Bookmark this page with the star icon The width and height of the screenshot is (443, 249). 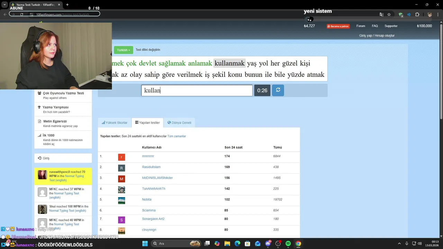point(389,15)
